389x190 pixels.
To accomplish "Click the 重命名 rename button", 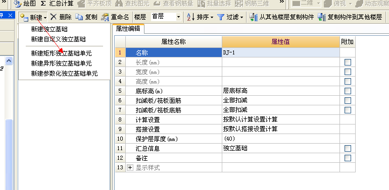I will point(115,17).
